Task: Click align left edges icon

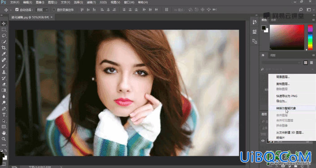Action: tap(102, 10)
